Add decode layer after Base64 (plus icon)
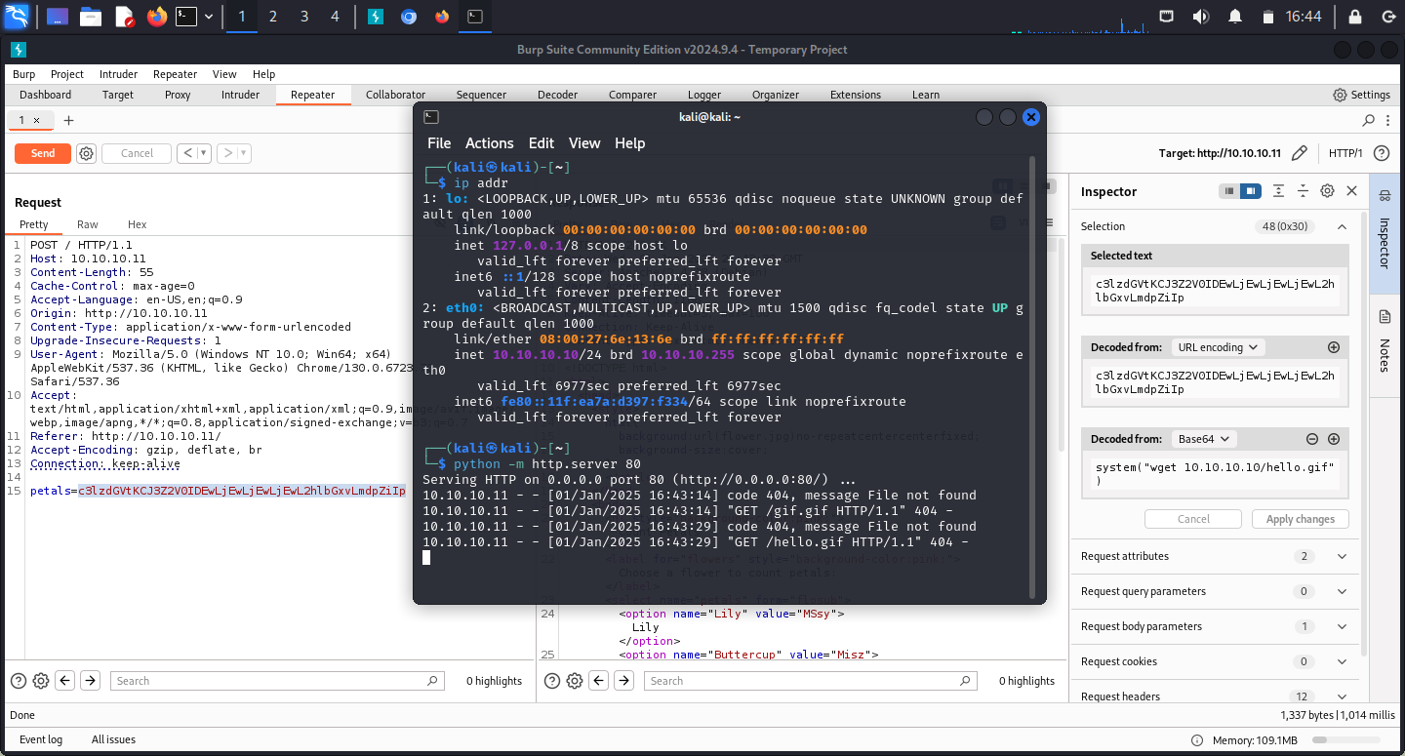 click(1334, 439)
